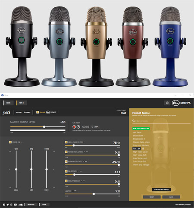Image resolution: width=194 pixels, height=208 pixels.
Task: Click the Shop button in footer
Action: tap(44, 205)
